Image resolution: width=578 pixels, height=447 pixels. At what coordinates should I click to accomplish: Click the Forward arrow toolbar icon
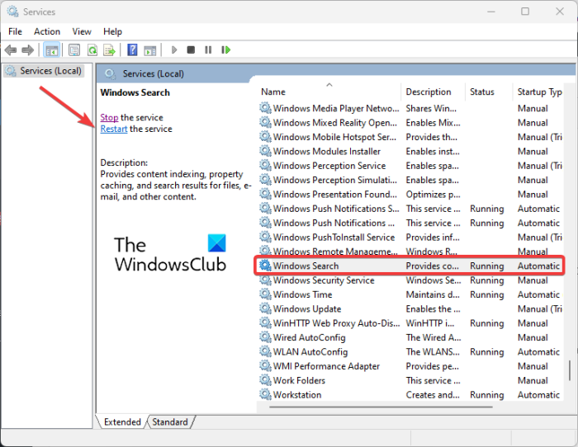point(27,49)
